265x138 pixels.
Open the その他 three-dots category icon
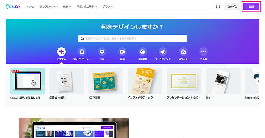tap(204, 52)
